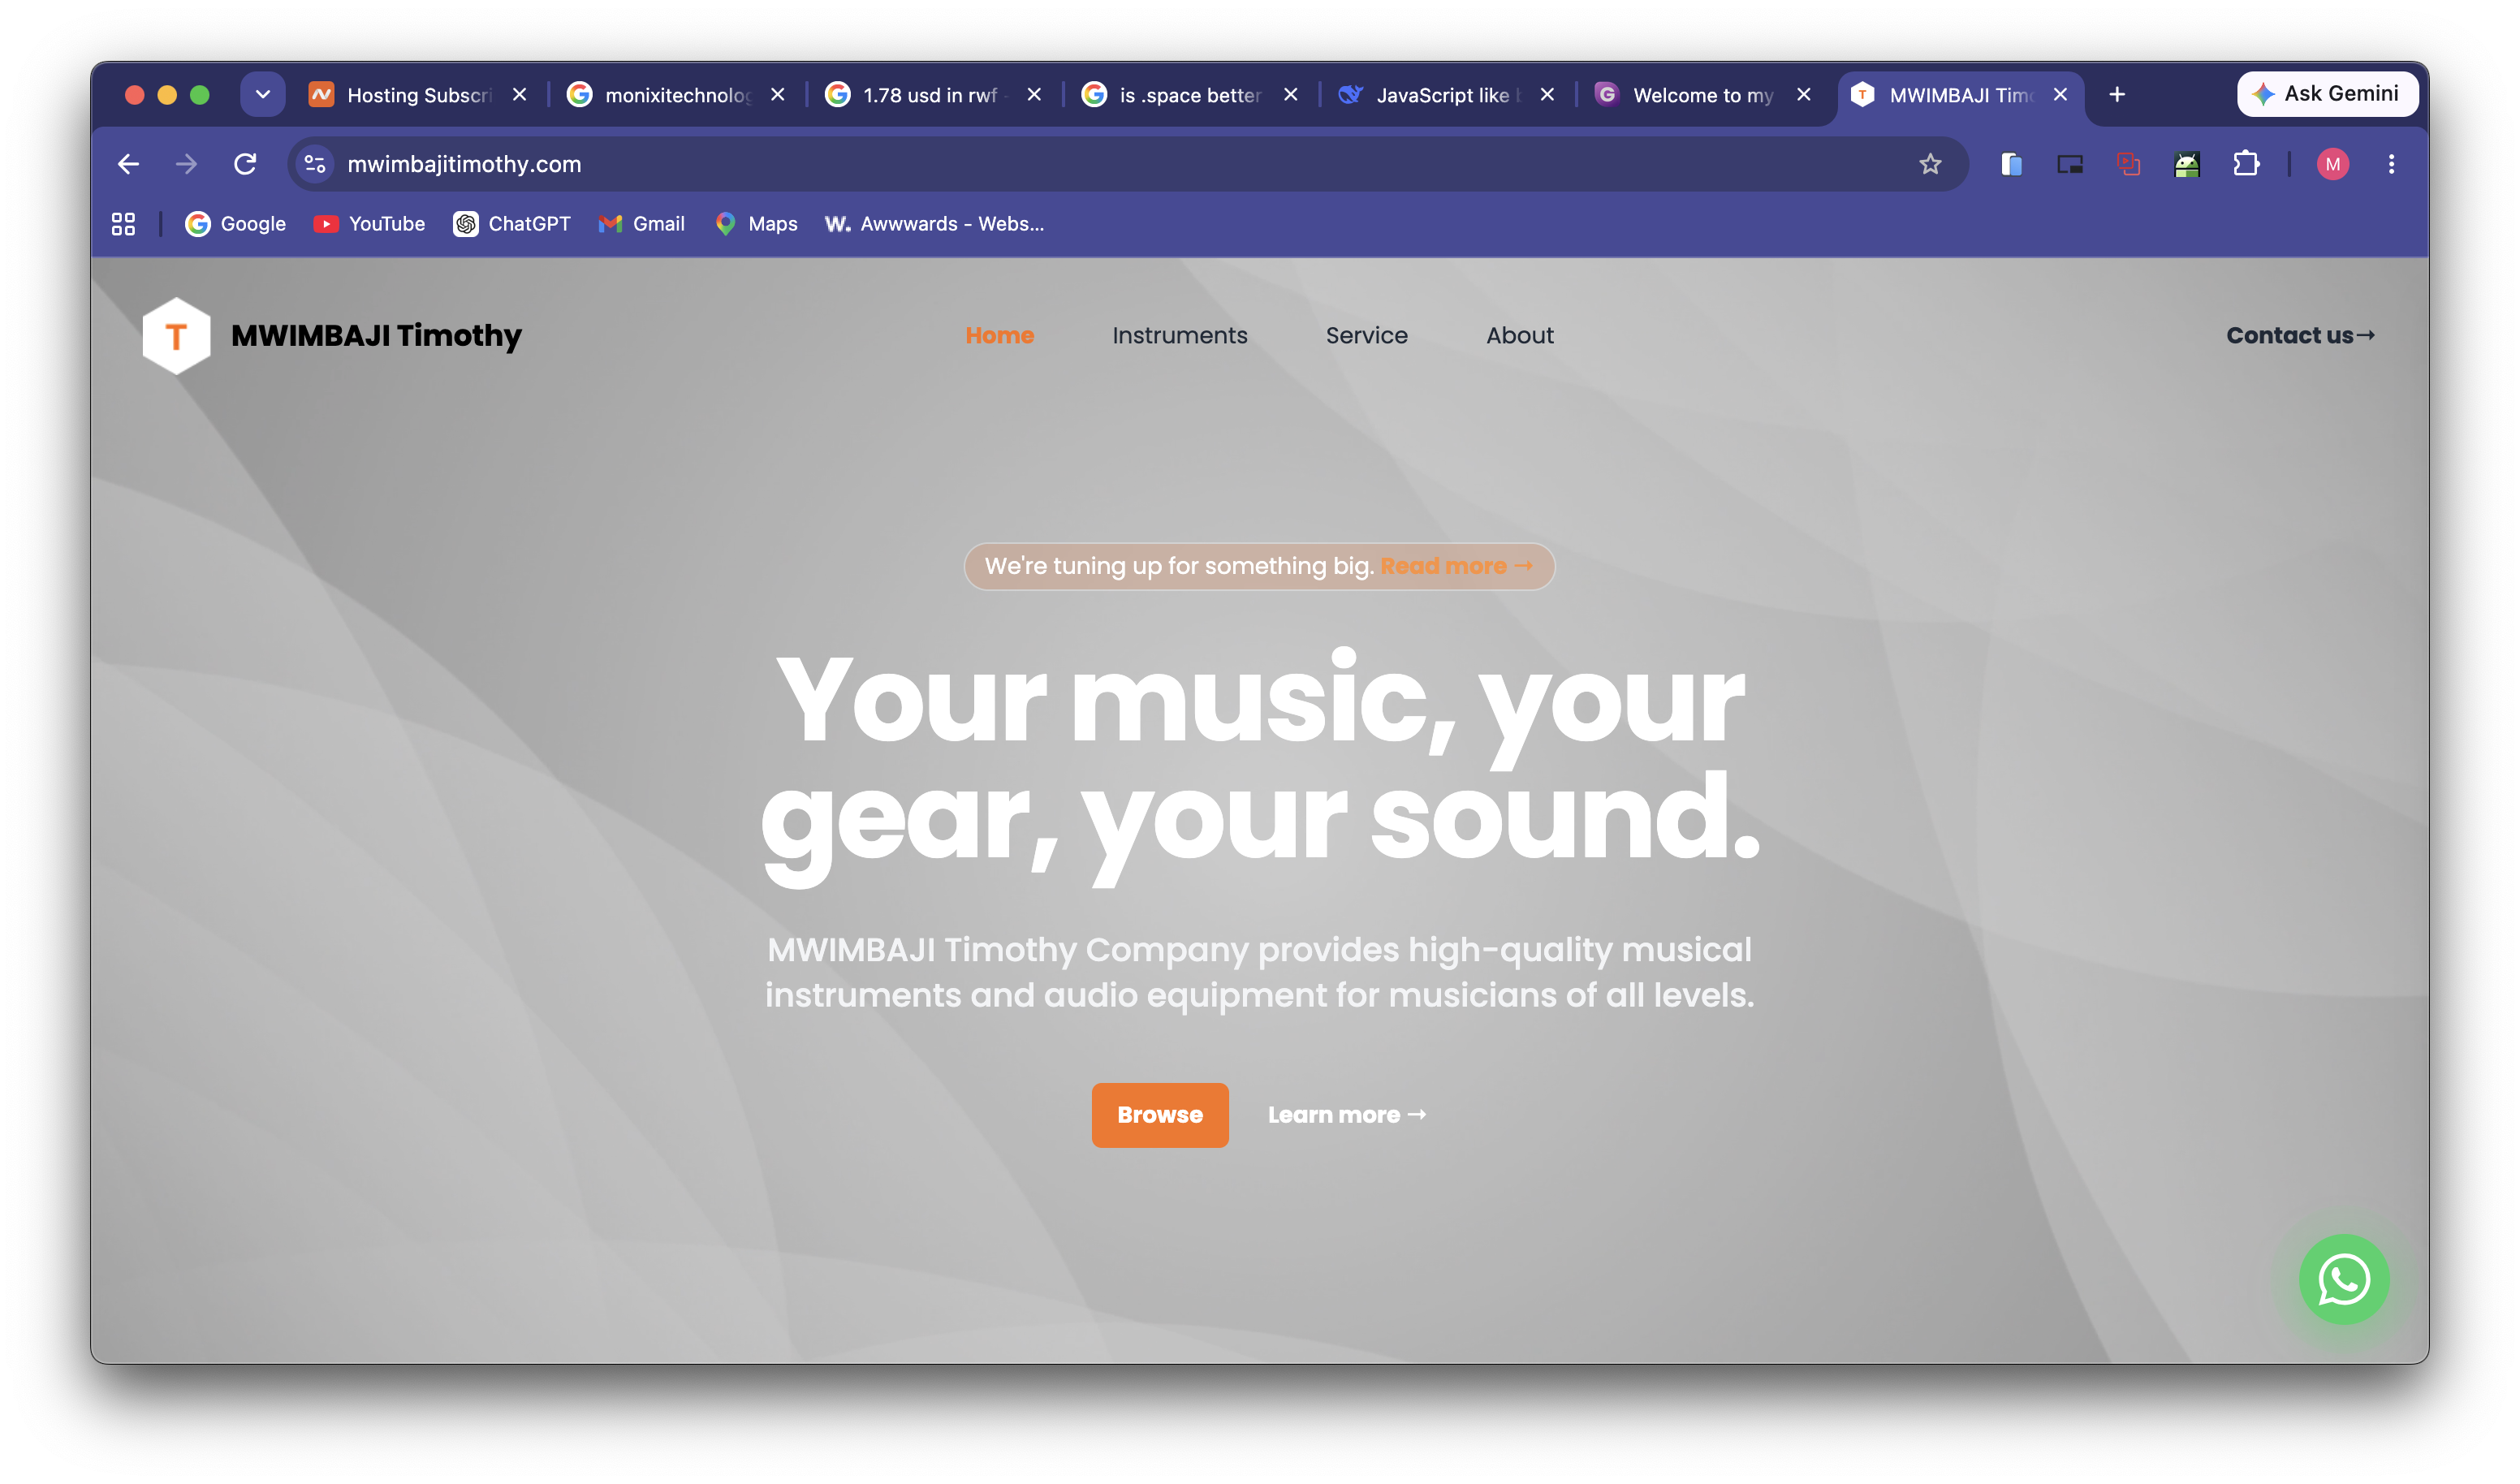Open the WhatsApp chat button

2343,1279
